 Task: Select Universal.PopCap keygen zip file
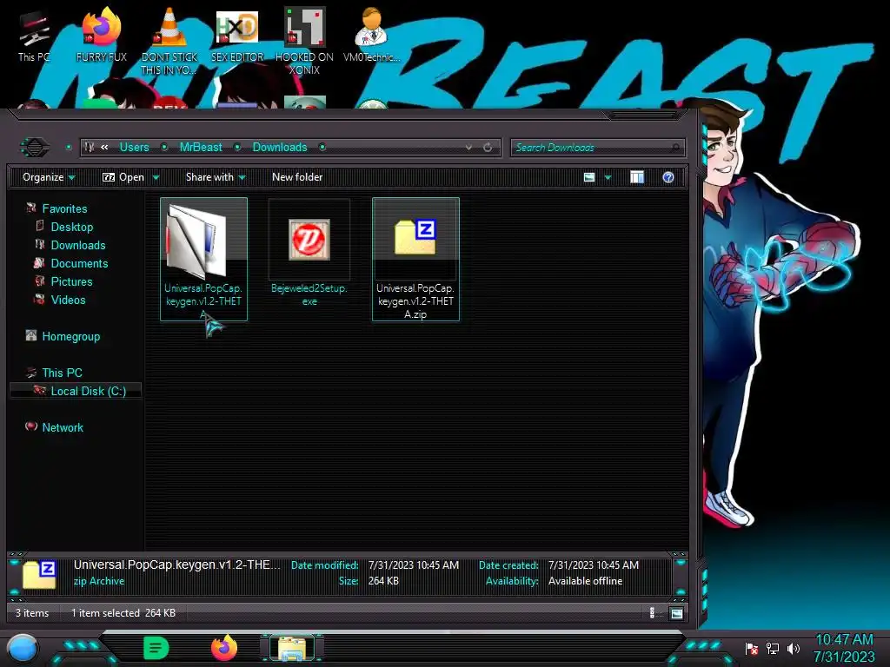(x=415, y=259)
